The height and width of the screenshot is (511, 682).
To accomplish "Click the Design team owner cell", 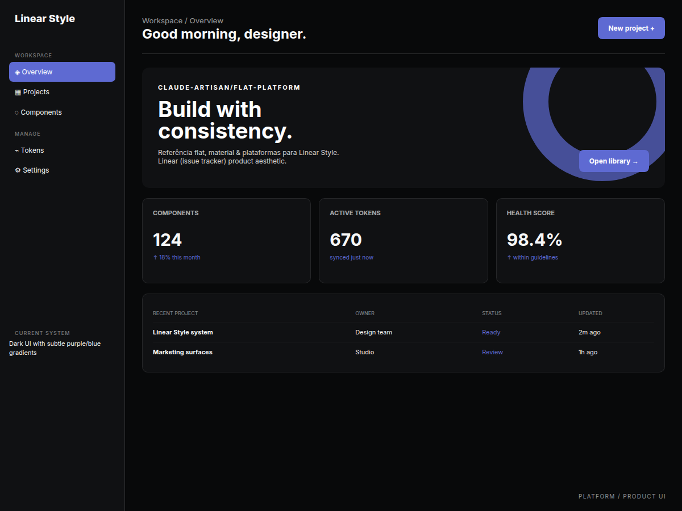I will (373, 332).
